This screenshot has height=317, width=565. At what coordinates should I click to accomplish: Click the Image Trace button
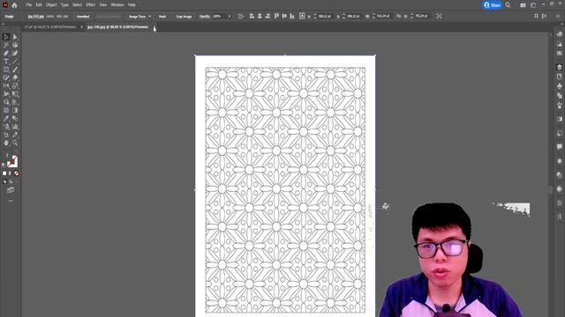(x=137, y=17)
